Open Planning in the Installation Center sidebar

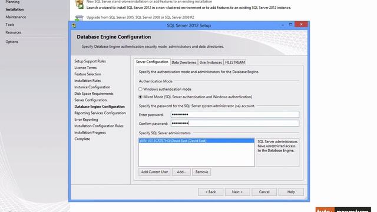point(12,2)
